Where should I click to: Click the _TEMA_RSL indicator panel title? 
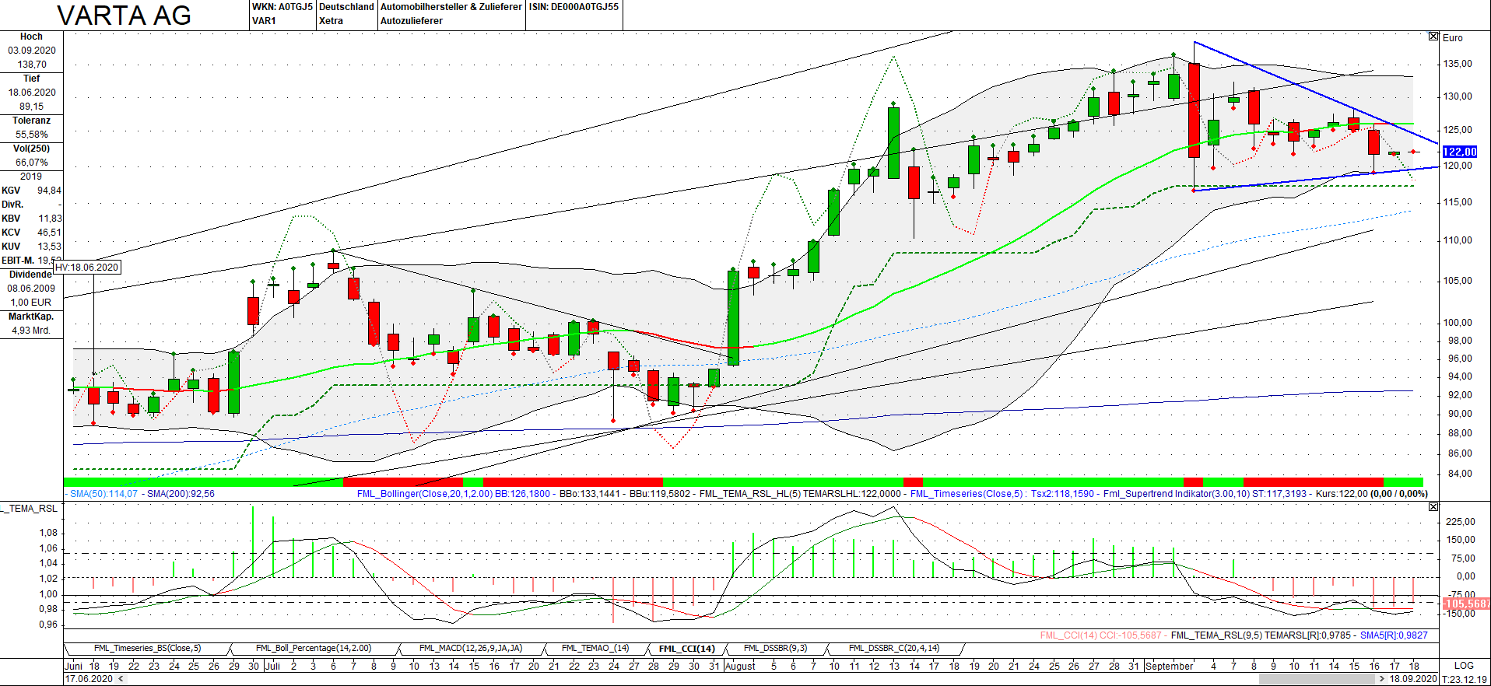pos(30,509)
